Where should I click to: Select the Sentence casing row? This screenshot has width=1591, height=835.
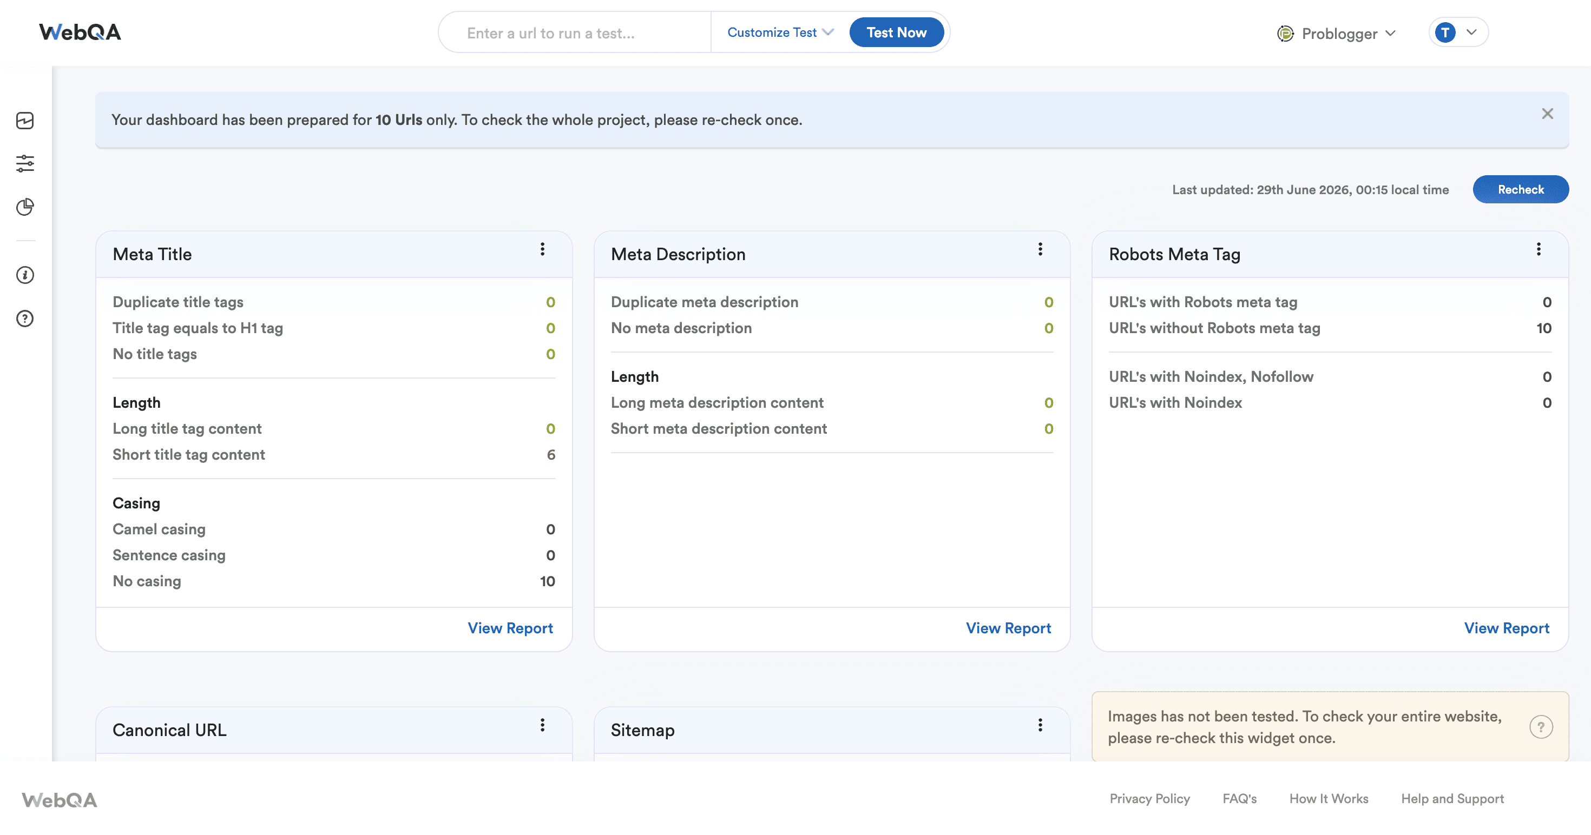(333, 555)
